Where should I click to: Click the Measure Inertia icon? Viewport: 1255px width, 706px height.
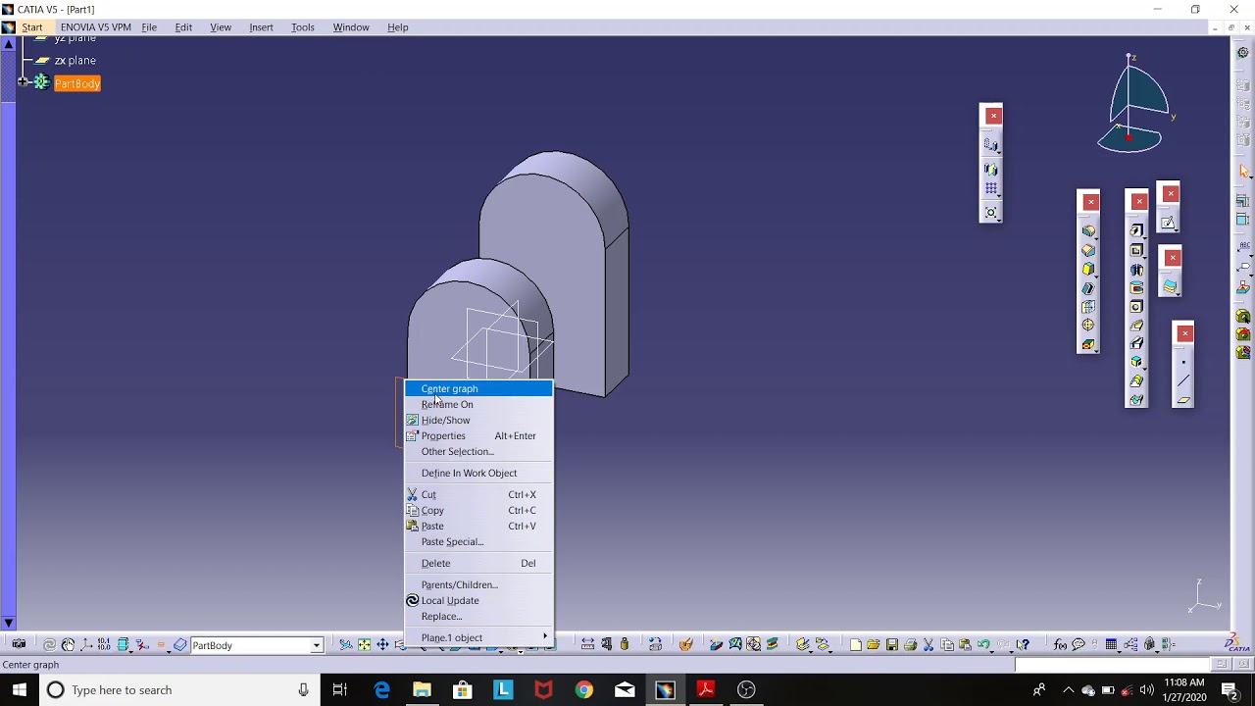(625, 644)
